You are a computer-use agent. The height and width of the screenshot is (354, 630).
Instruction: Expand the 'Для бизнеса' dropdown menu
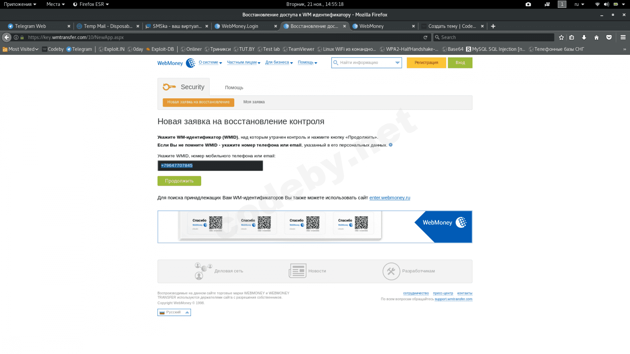point(279,63)
